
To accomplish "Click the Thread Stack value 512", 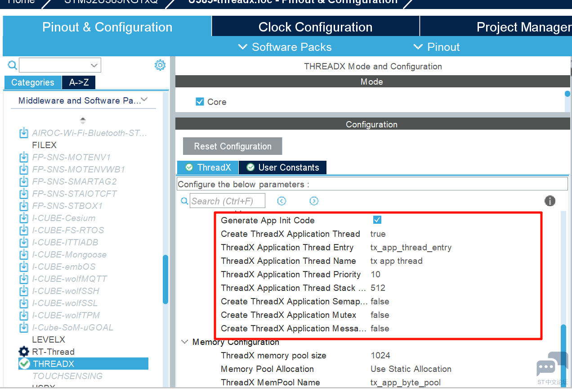I will coord(378,288).
